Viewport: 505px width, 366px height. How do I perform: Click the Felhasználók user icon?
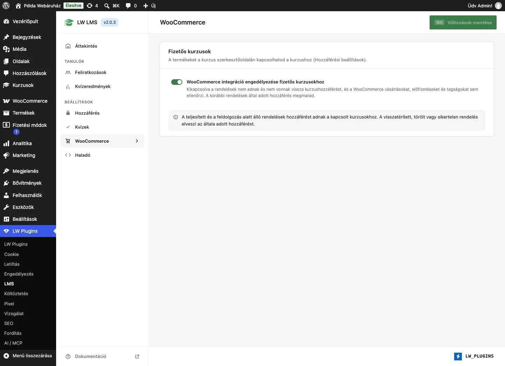(x=6, y=195)
